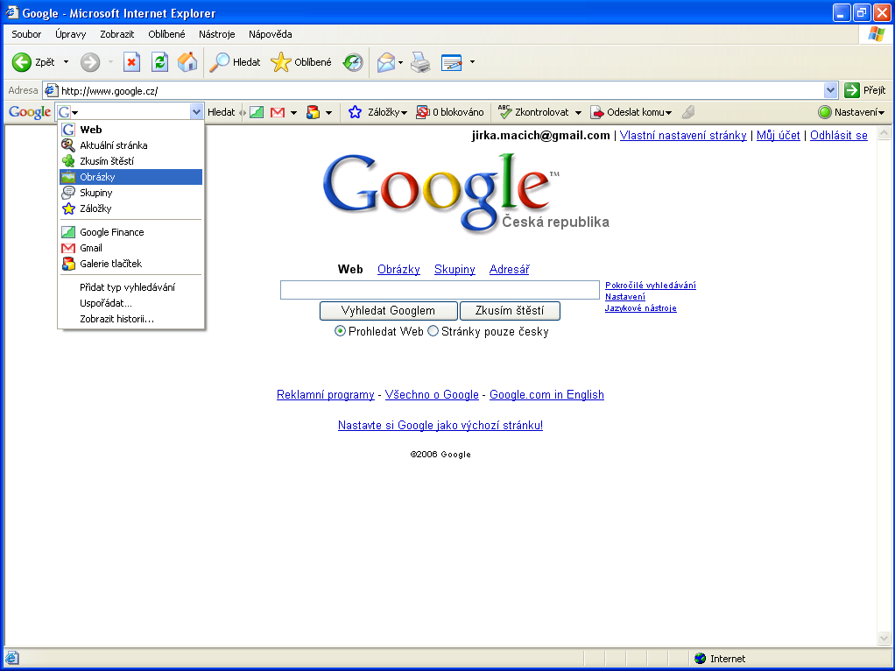Open the Zobrazit menu

pos(117,34)
